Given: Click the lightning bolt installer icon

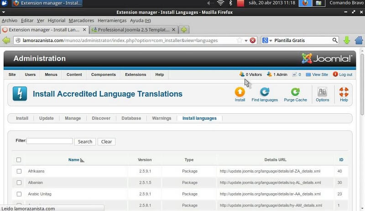Looking at the screenshot, I should (20, 94).
